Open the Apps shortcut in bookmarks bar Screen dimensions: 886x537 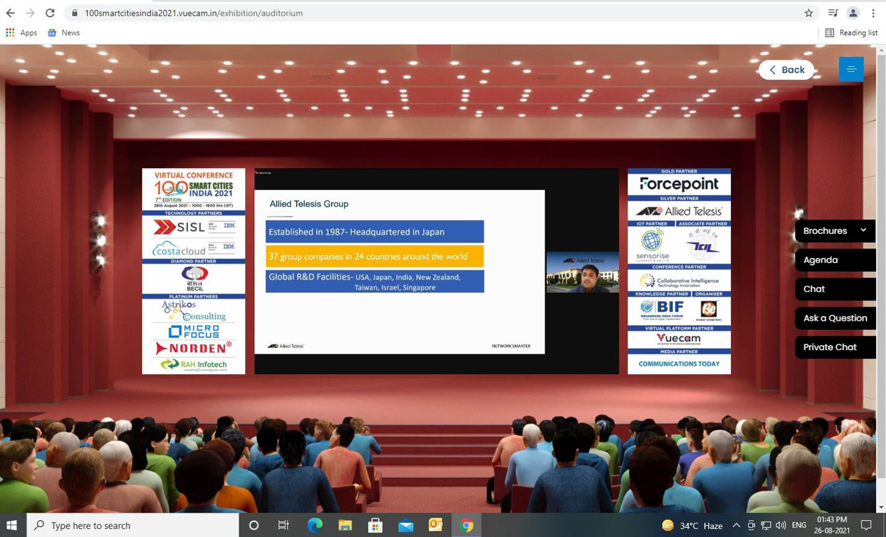point(22,33)
